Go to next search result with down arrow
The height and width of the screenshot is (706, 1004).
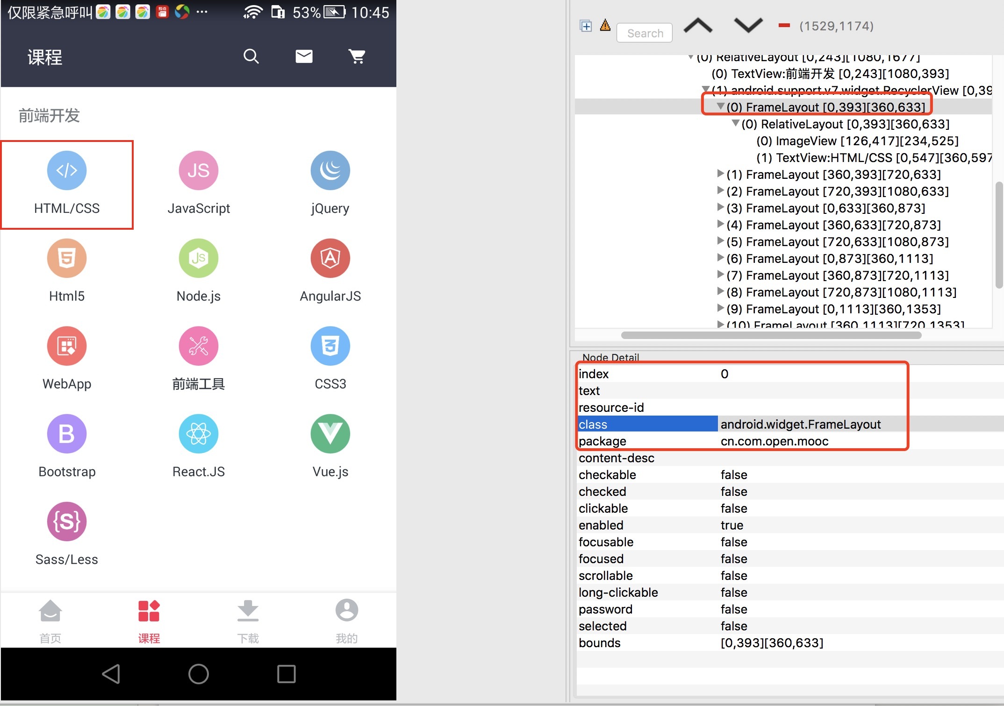click(x=748, y=26)
